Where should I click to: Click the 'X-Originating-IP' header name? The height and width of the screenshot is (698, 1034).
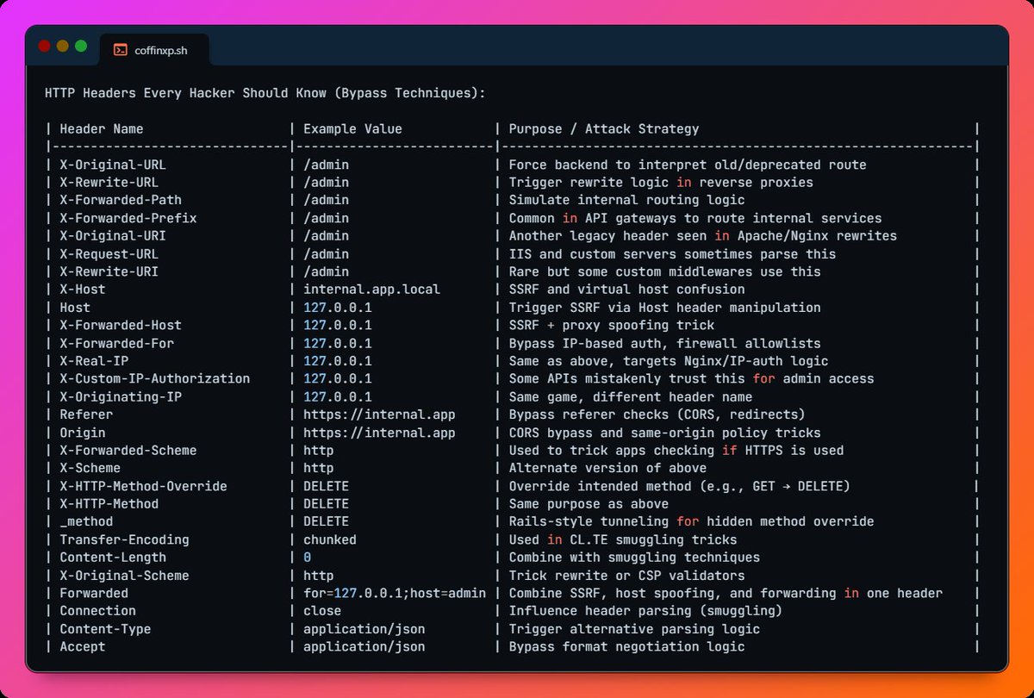(x=121, y=397)
